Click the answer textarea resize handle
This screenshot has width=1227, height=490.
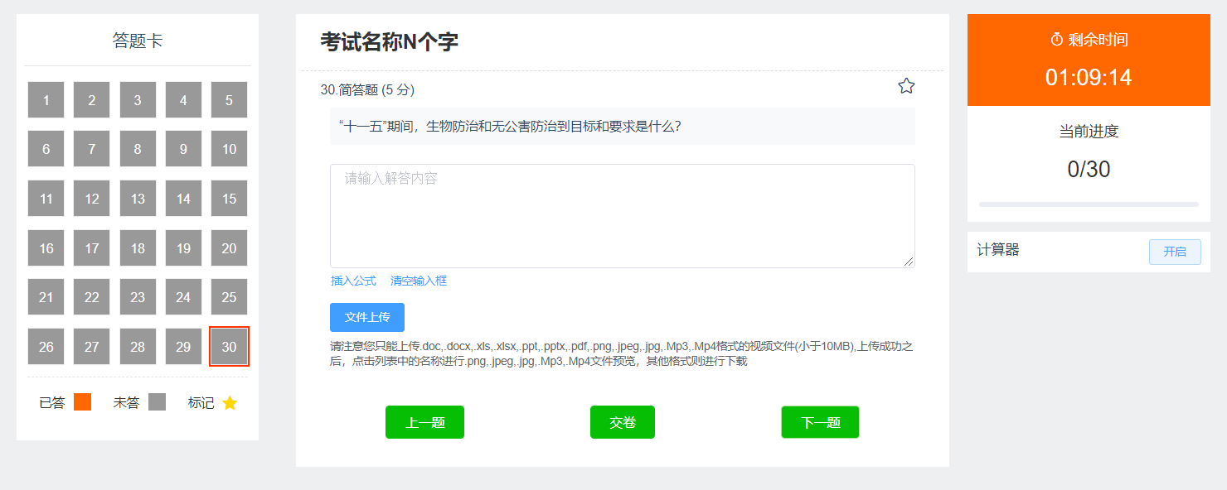(909, 262)
